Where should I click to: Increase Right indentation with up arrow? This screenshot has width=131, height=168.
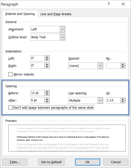coord(47,64)
